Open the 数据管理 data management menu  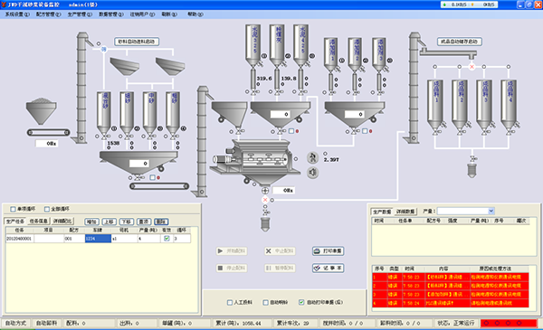(110, 14)
